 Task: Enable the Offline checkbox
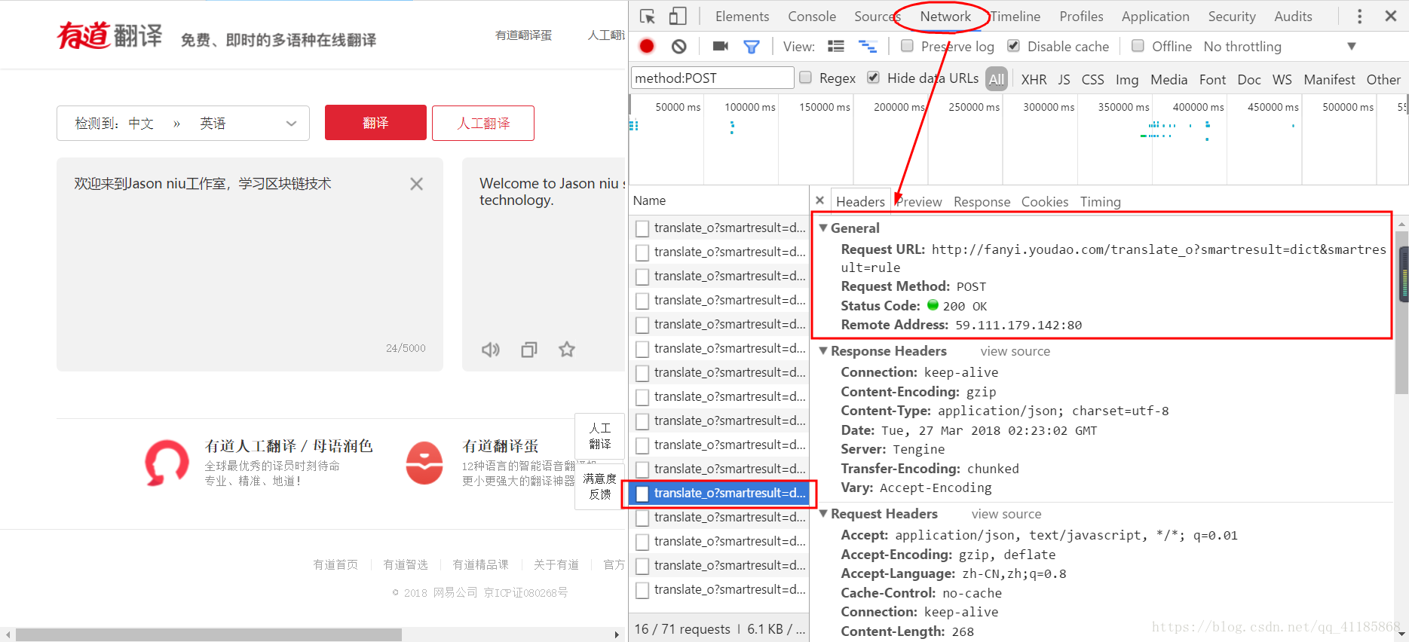(1138, 46)
